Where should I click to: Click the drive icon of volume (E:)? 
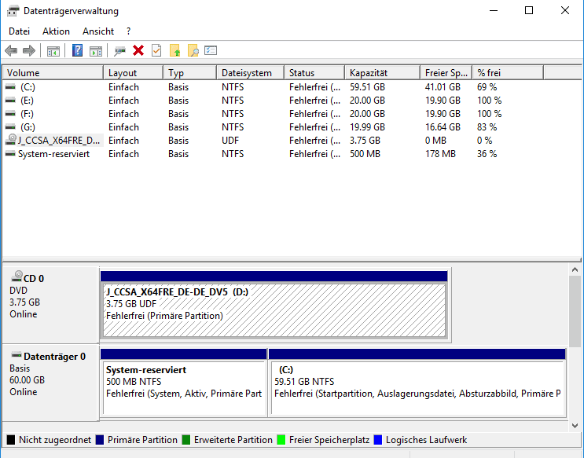point(10,101)
